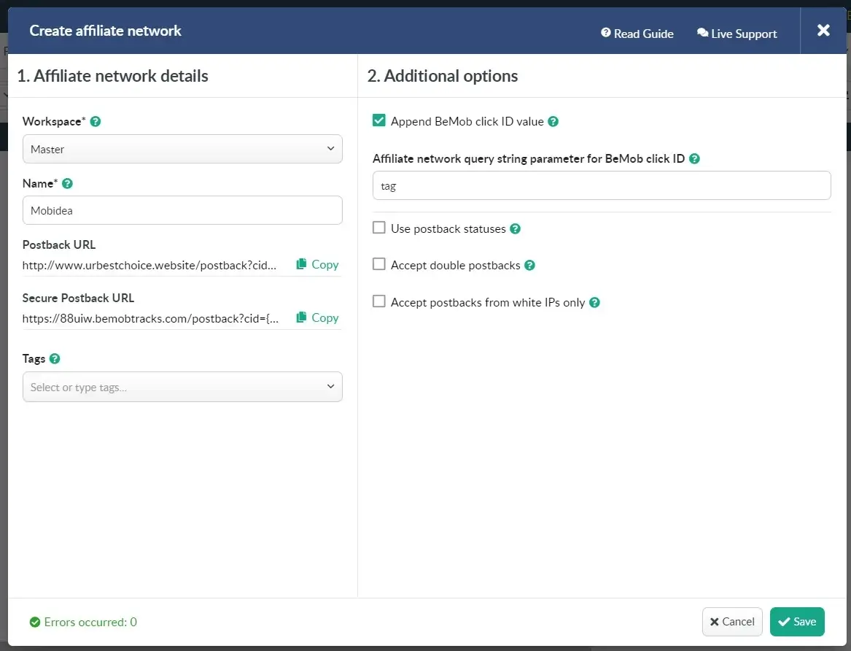Enable Accept double postbacks checkbox
This screenshot has width=851, height=651.
(x=378, y=264)
